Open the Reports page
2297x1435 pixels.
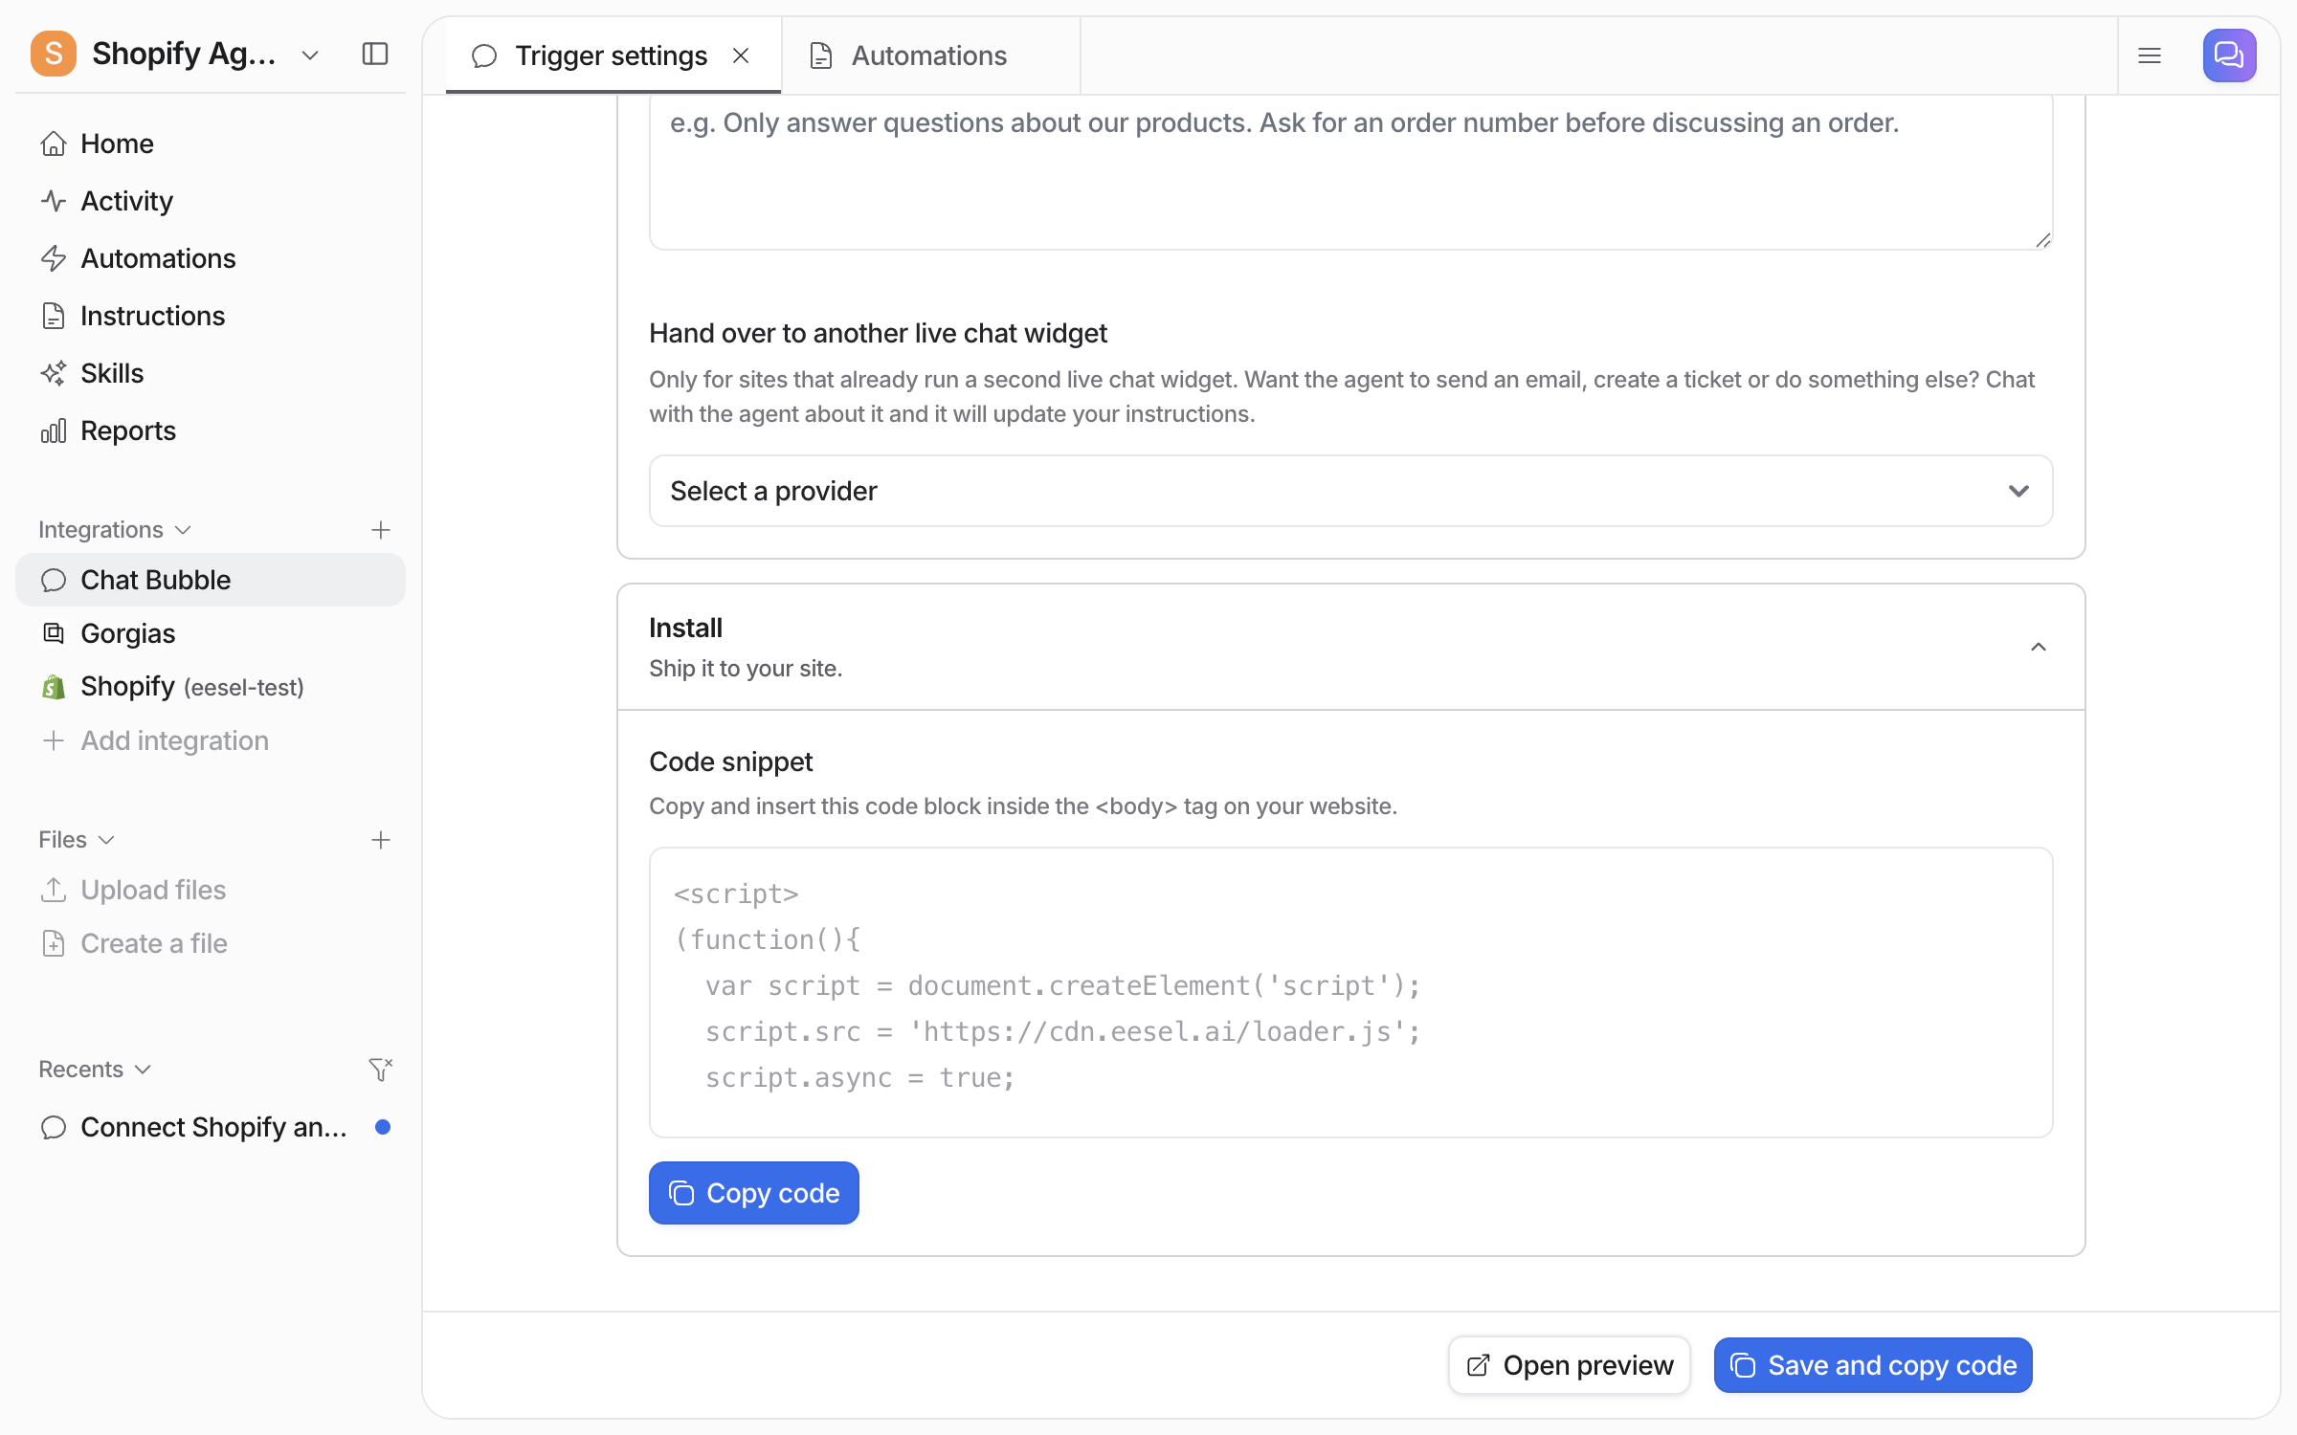pos(211,430)
